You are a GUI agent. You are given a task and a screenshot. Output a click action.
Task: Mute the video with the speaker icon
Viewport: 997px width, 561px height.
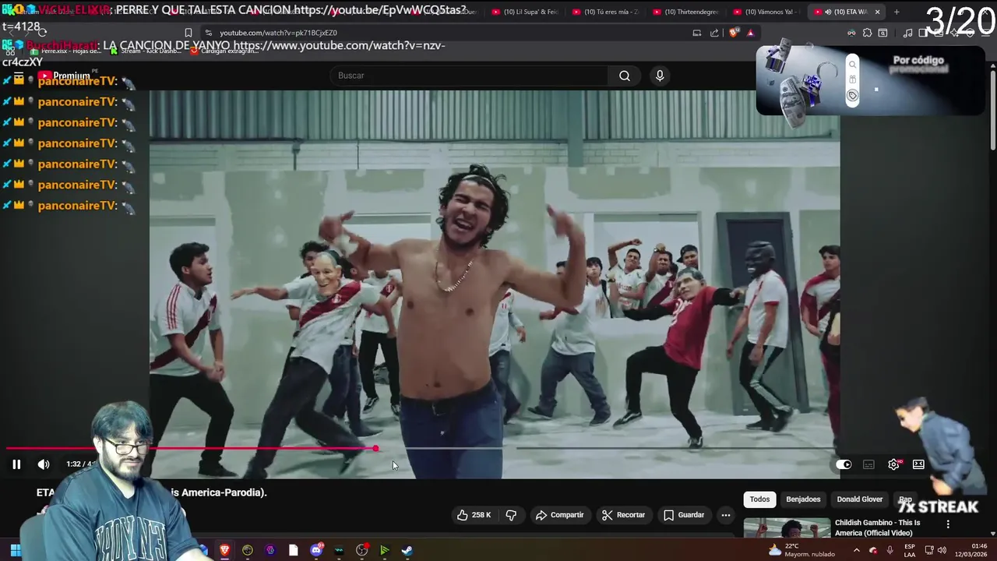44,464
